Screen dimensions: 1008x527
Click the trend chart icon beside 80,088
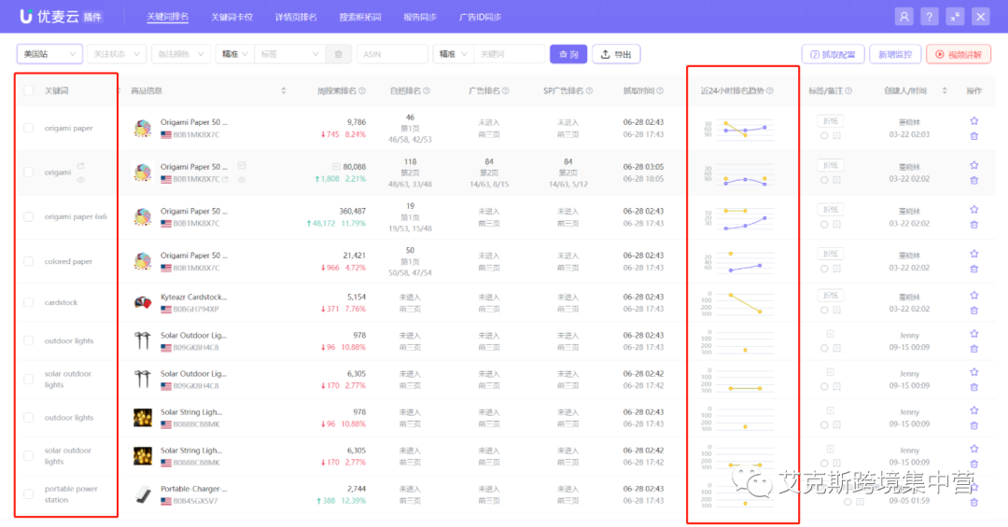tap(336, 166)
